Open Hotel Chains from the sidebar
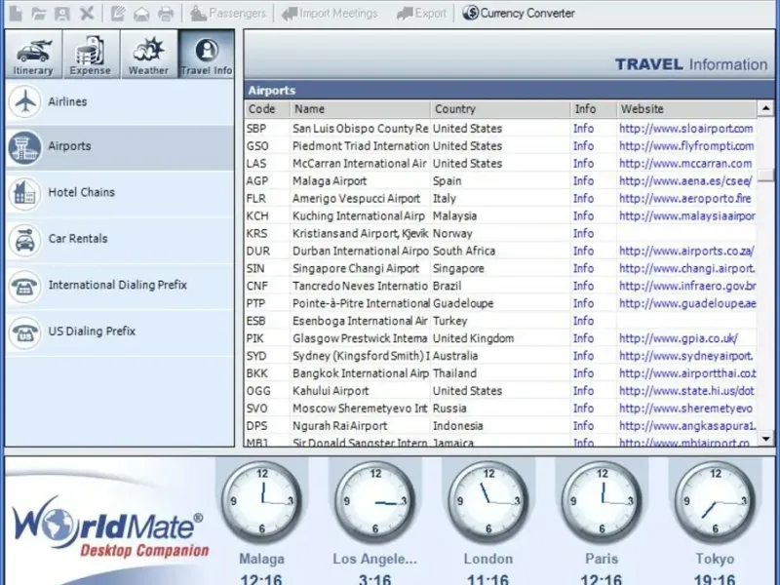Screen dimensions: 780x585 (24, 193)
